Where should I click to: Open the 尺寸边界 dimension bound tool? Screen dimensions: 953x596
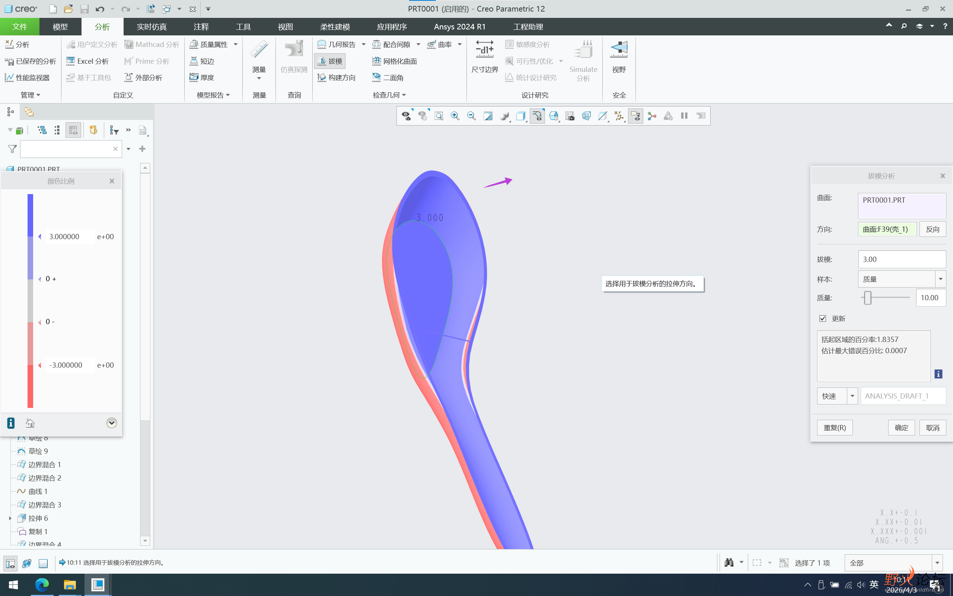pyautogui.click(x=485, y=57)
